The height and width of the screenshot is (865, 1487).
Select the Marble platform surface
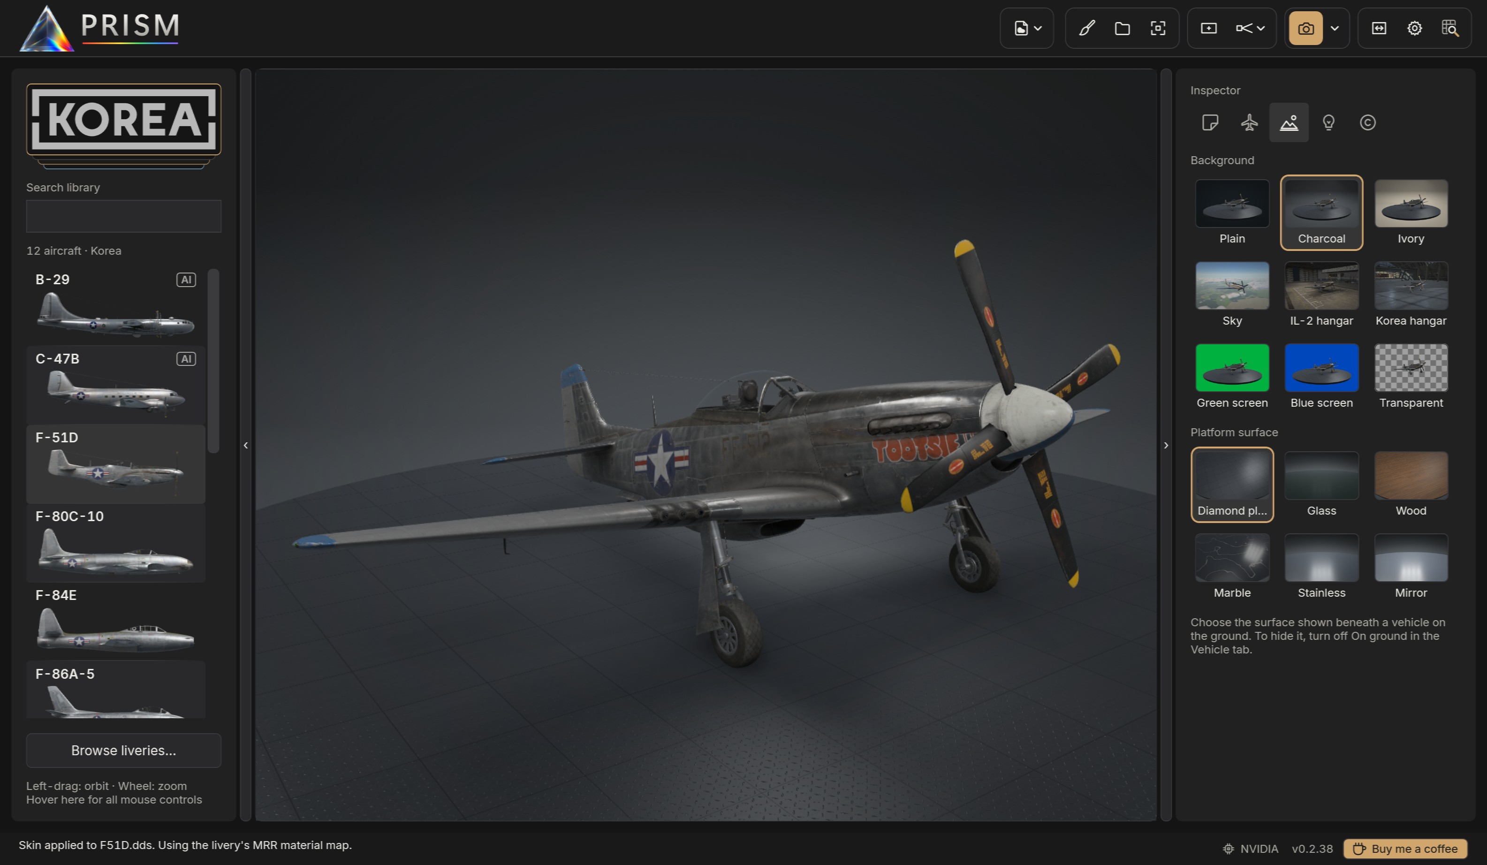(1232, 567)
